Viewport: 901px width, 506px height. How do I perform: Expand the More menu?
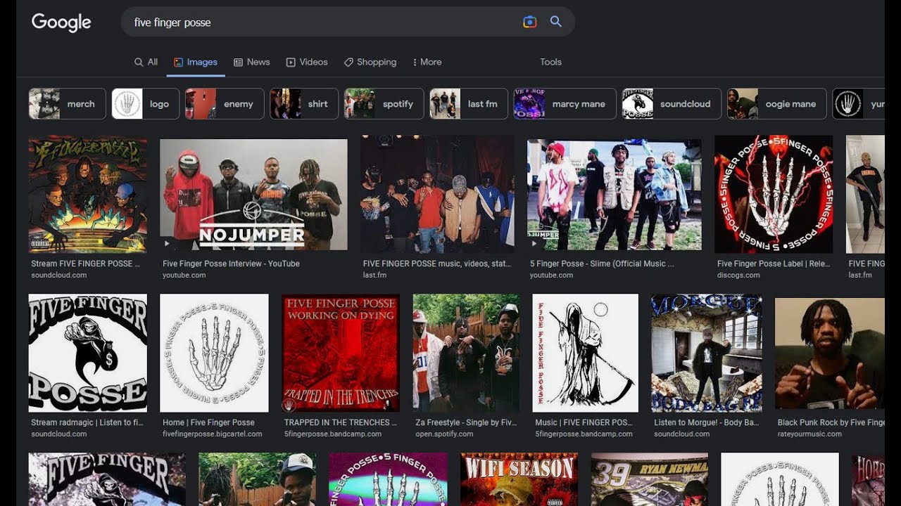pyautogui.click(x=427, y=62)
